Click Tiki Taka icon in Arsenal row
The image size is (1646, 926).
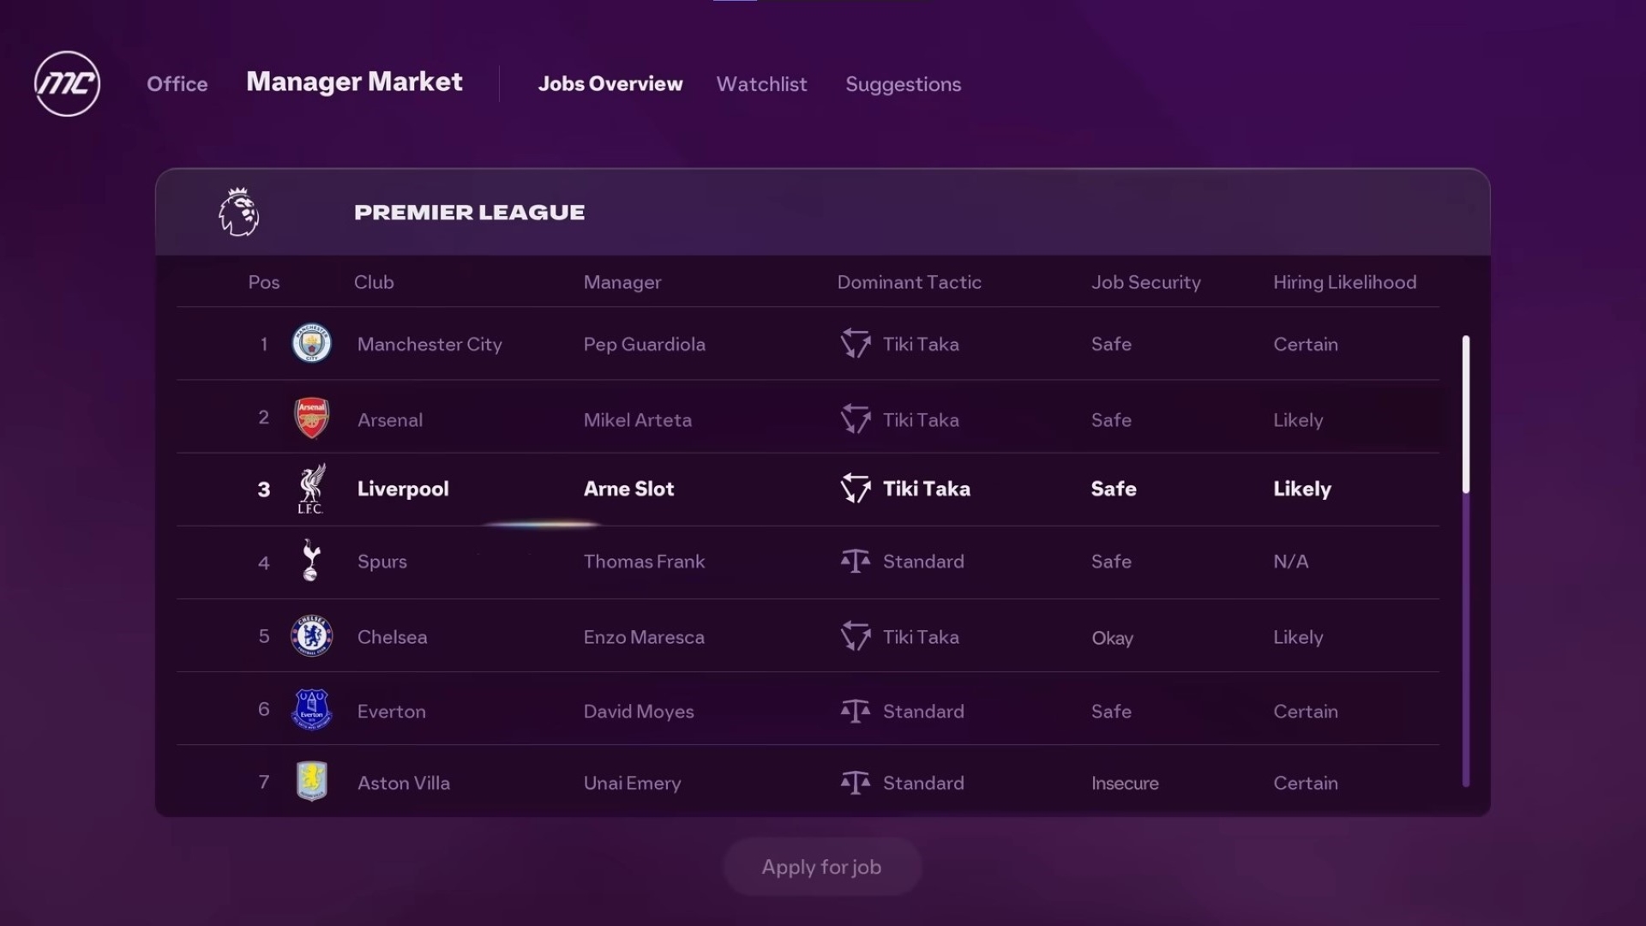pos(855,419)
